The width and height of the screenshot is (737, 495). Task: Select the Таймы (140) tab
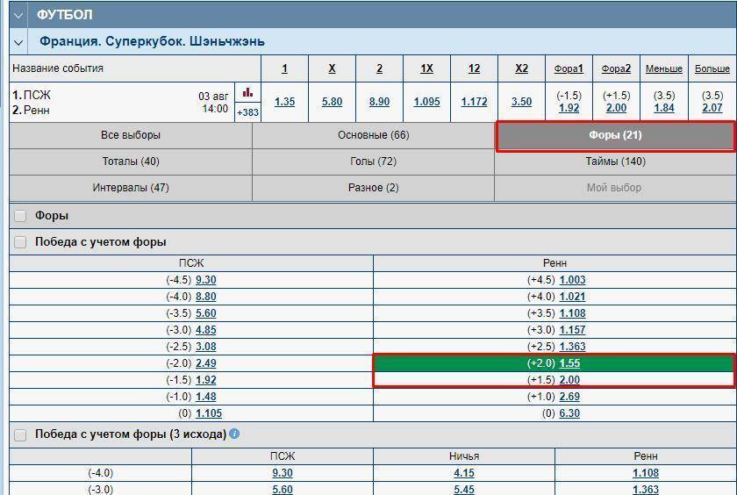point(615,161)
